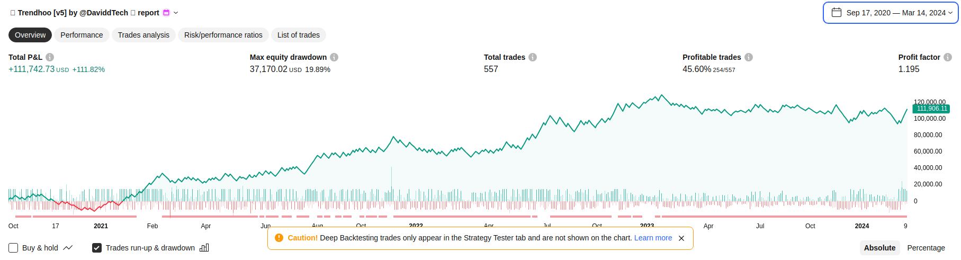Switch chart scale to Percentage
The image size is (961, 260).
(926, 248)
